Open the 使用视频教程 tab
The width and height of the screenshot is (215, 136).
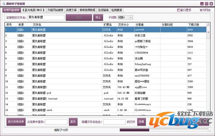(87, 10)
